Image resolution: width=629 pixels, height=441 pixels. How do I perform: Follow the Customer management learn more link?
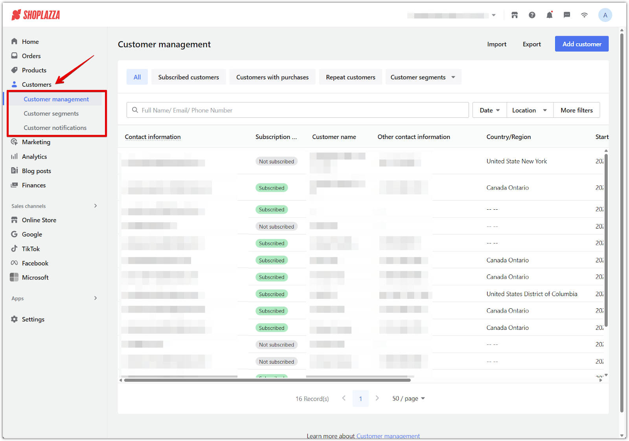pyautogui.click(x=388, y=436)
